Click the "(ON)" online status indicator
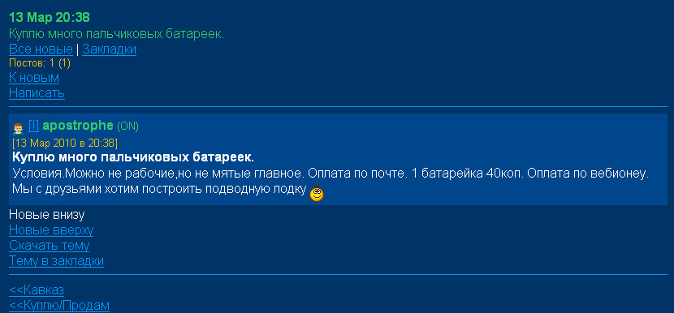This screenshot has height=313, width=674. tap(127, 126)
